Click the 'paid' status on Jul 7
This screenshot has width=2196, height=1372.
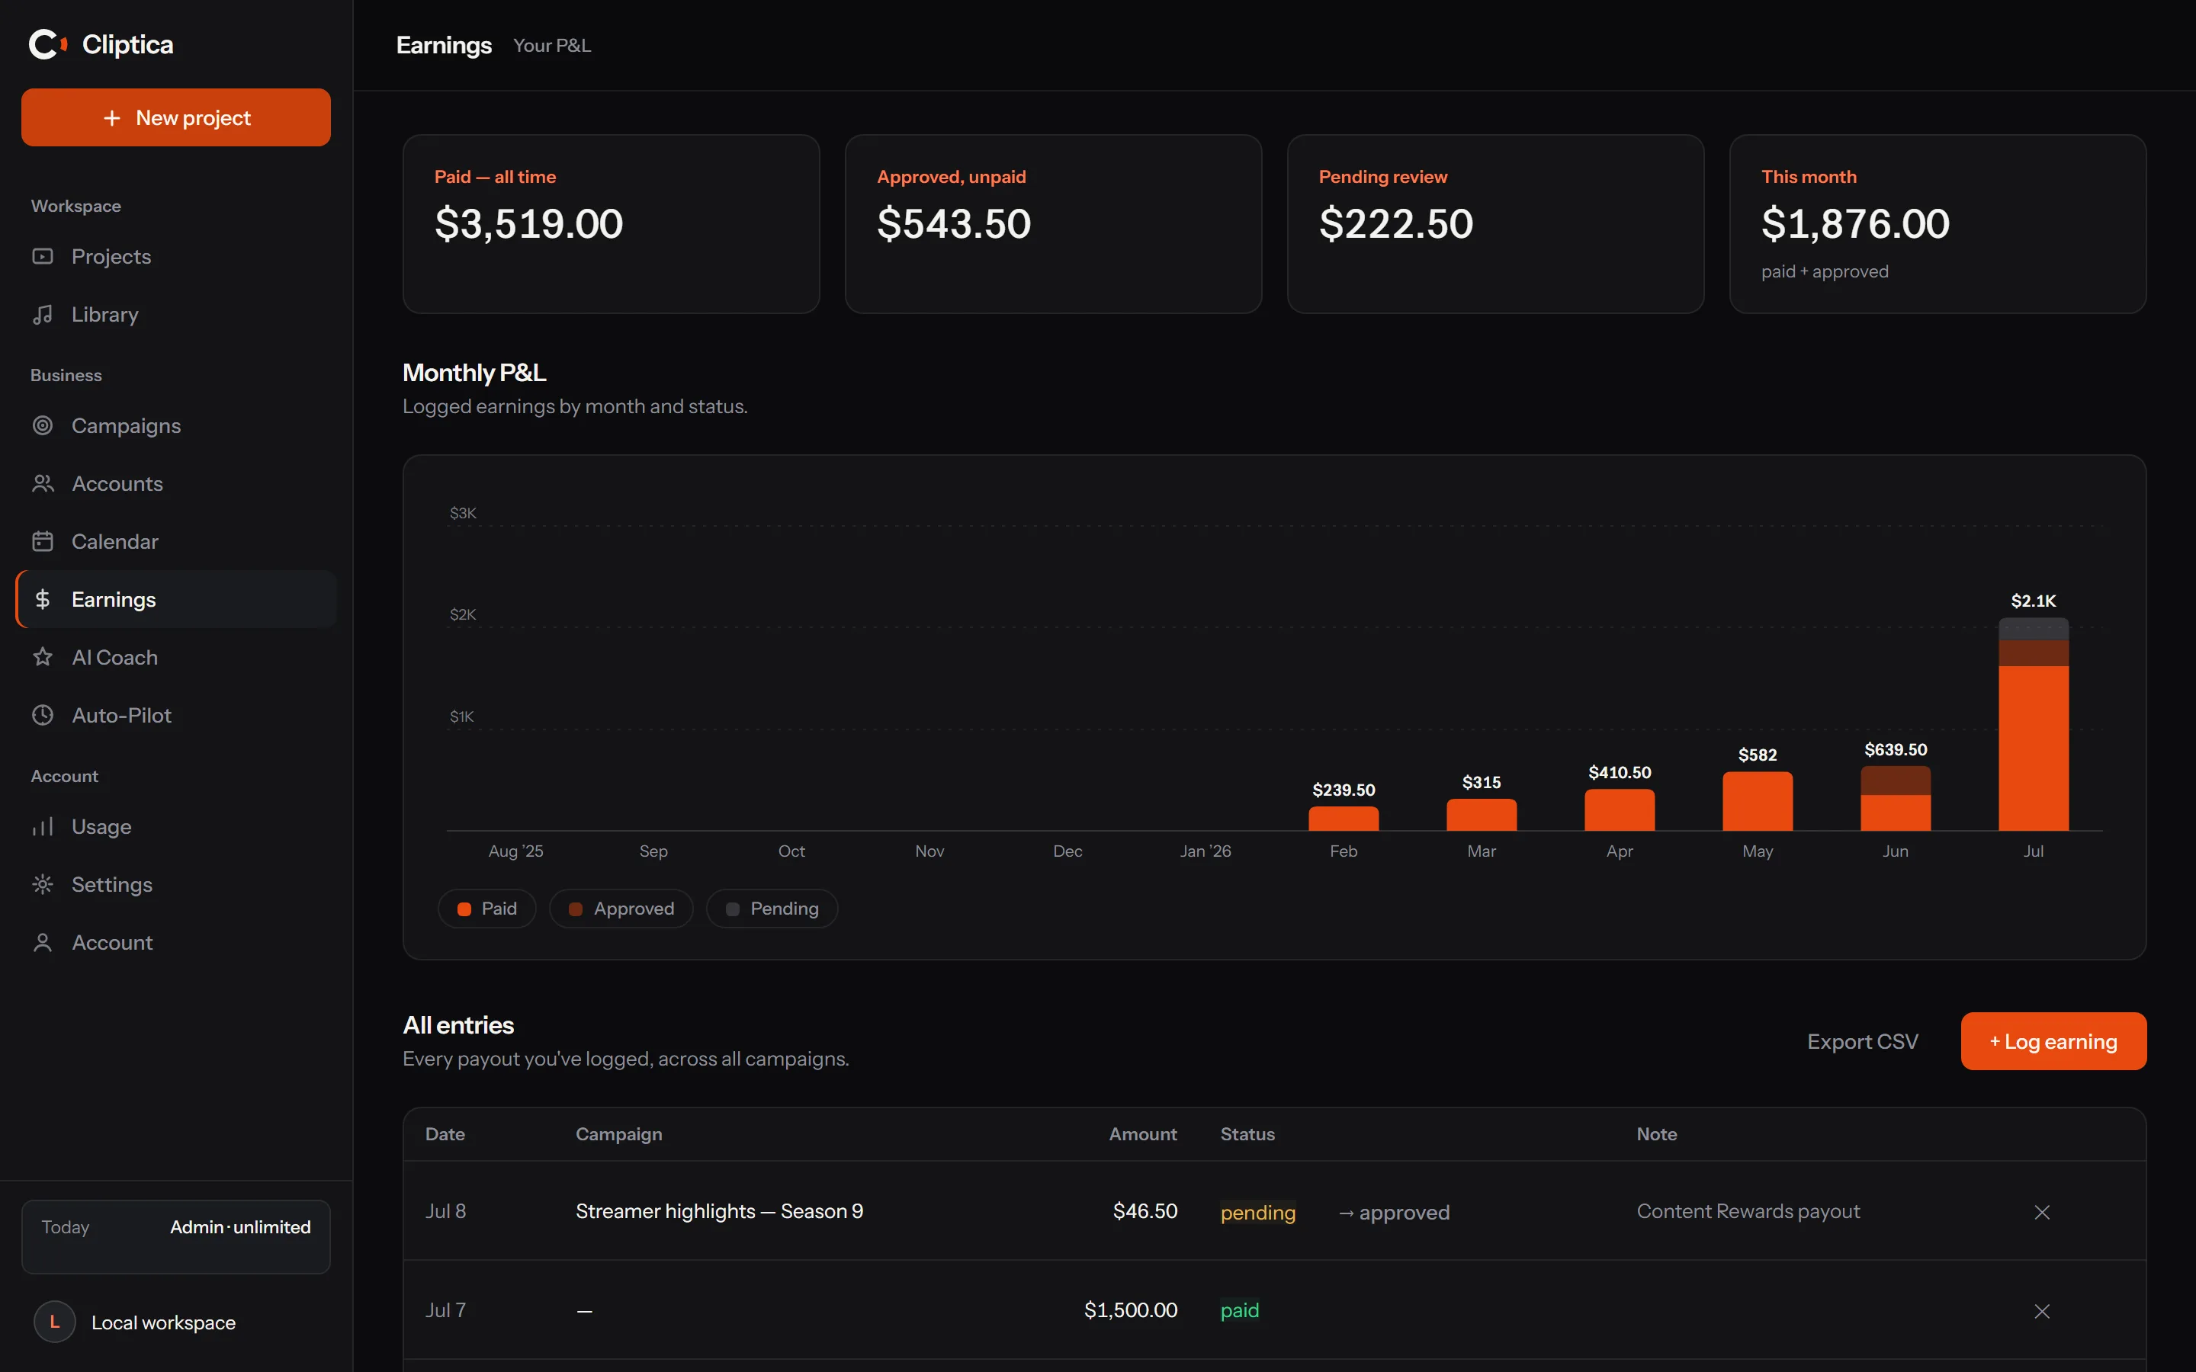pos(1240,1310)
